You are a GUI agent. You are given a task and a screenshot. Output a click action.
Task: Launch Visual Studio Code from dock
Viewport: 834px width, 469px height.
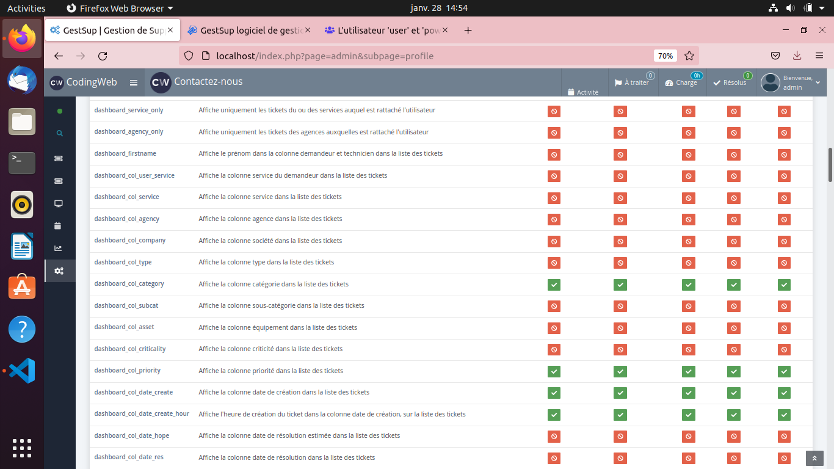[22, 371]
